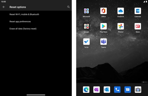The height and width of the screenshot is (96, 148).
Task: Launch Microsoft Edge from the dock
Action: click(86, 89)
